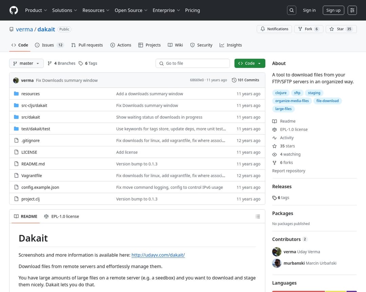Image resolution: width=366 pixels, height=292 pixels.
Task: Click the fork icon beside 6 forks
Action: click(x=274, y=163)
